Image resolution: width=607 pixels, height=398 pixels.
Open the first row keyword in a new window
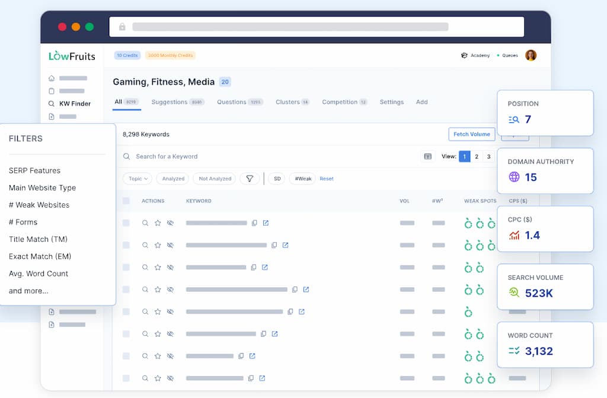pyautogui.click(x=266, y=223)
